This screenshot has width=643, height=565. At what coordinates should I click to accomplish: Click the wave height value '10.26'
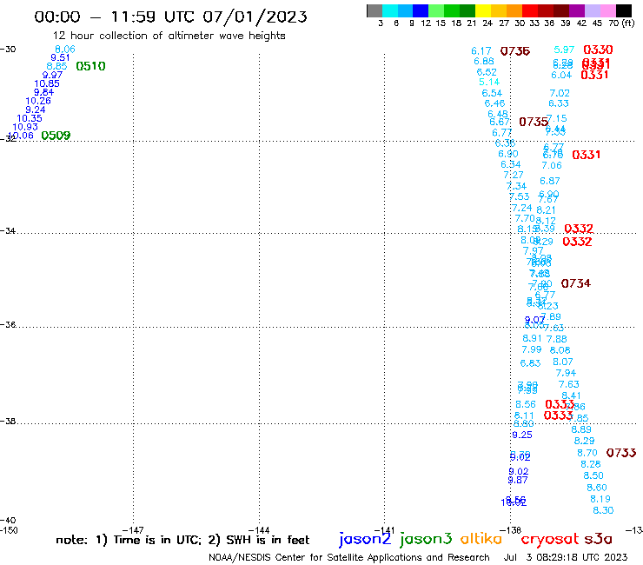38,101
